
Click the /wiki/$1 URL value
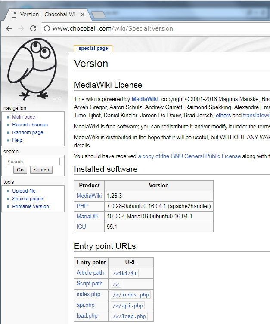(x=124, y=273)
